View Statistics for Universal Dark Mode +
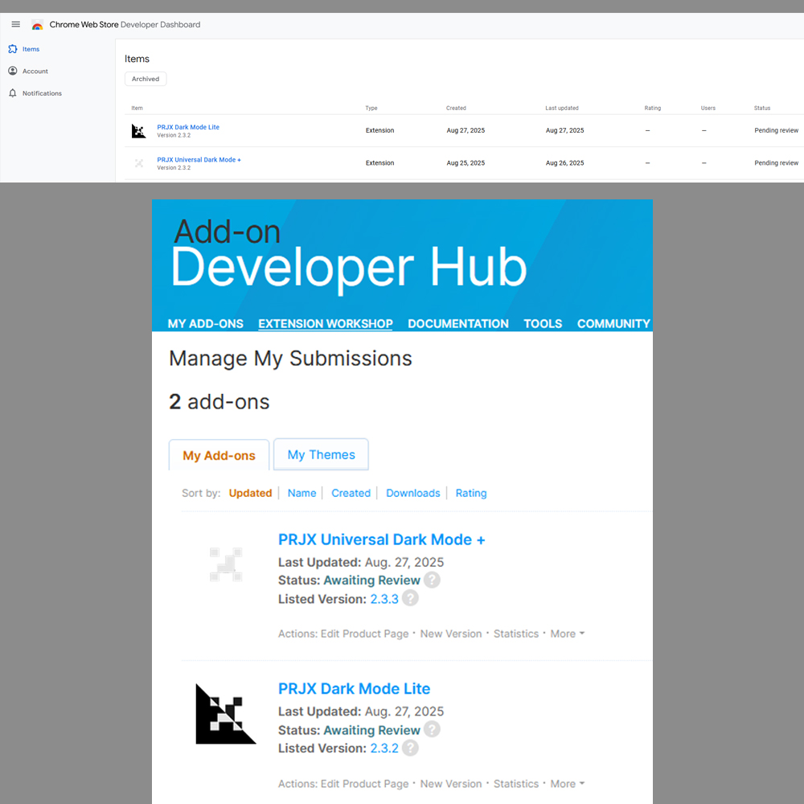Viewport: 804px width, 804px height. click(516, 634)
